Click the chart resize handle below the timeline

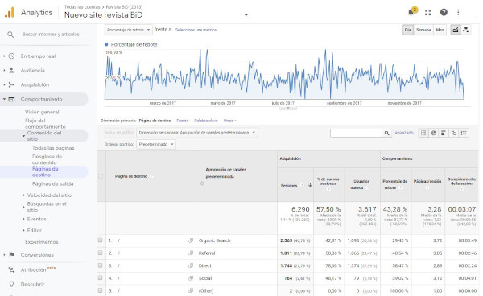tap(287, 108)
